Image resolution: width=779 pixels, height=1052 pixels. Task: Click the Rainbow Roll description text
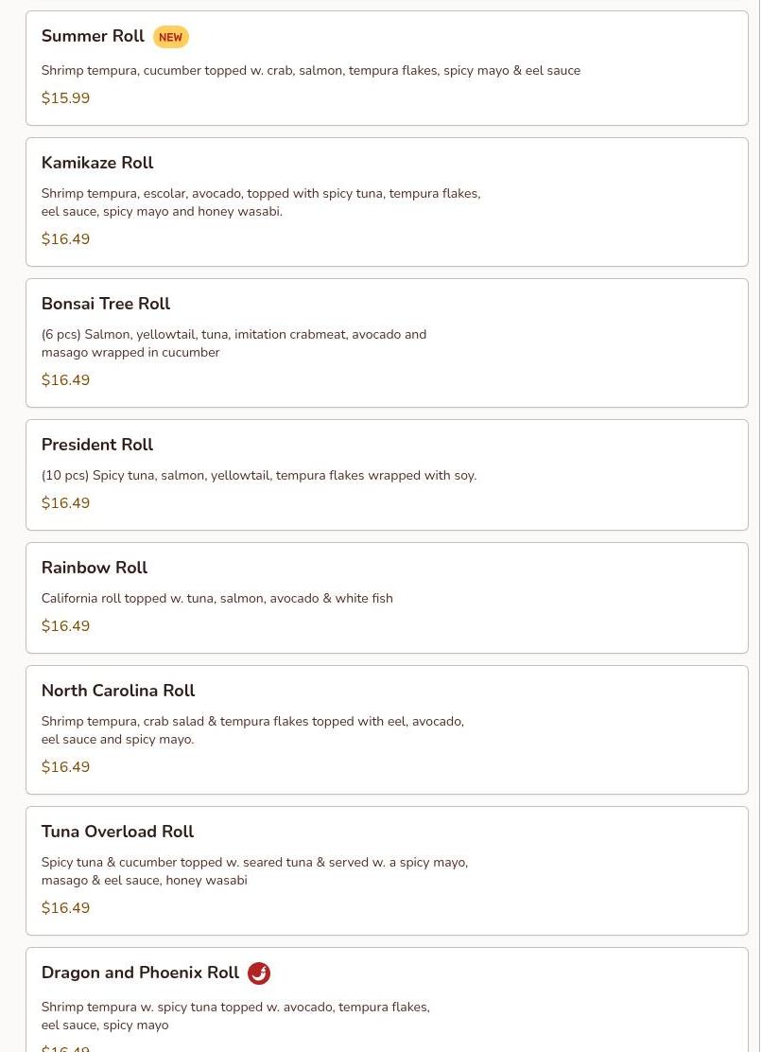217,599
